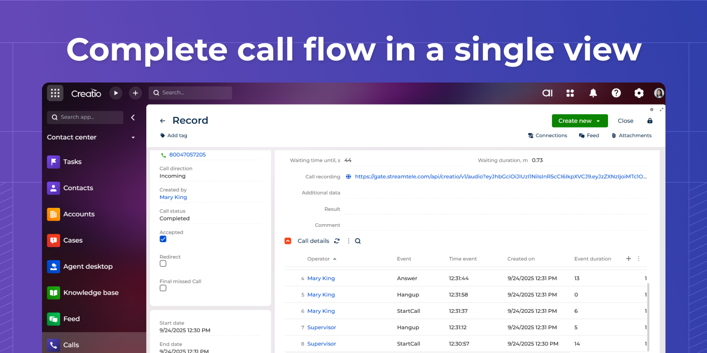Tick the Final missed Call checkbox

point(163,288)
